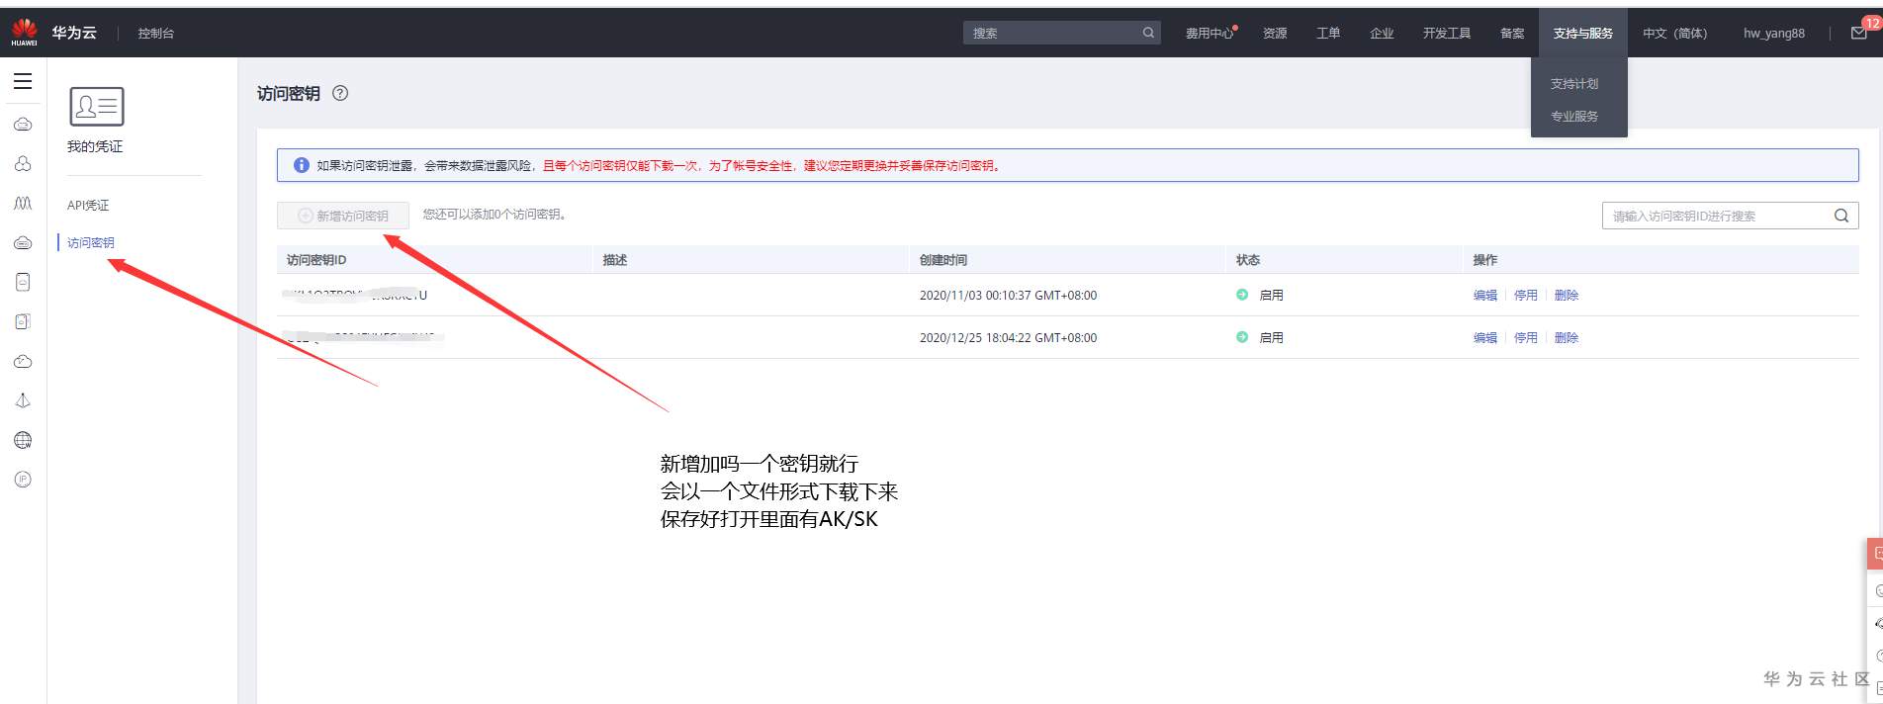Click the My Credentials ID card icon
Screen dimensions: 1883x704
coord(96,106)
